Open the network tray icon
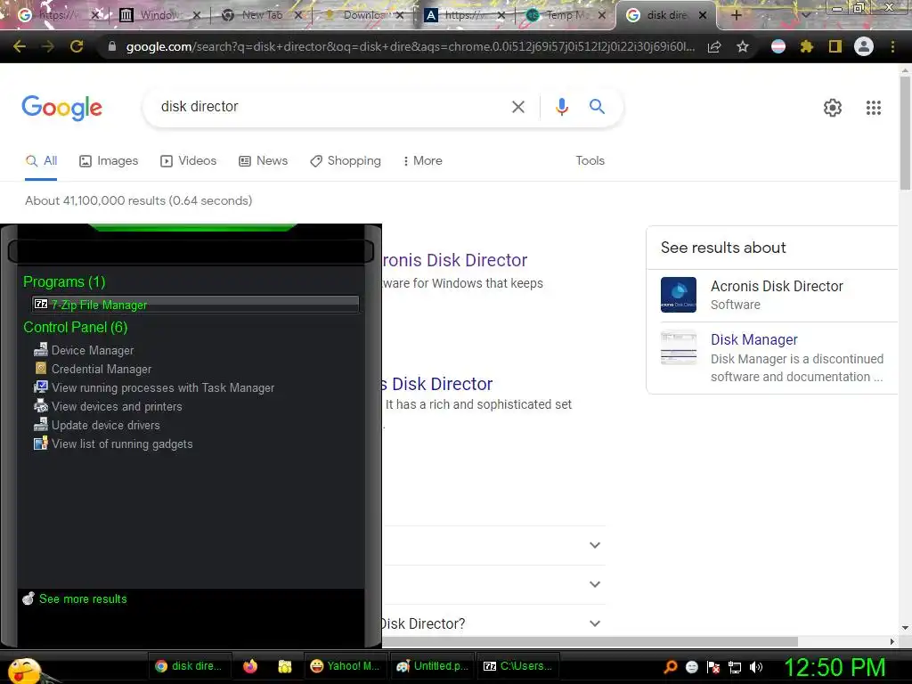The image size is (912, 684). click(735, 667)
